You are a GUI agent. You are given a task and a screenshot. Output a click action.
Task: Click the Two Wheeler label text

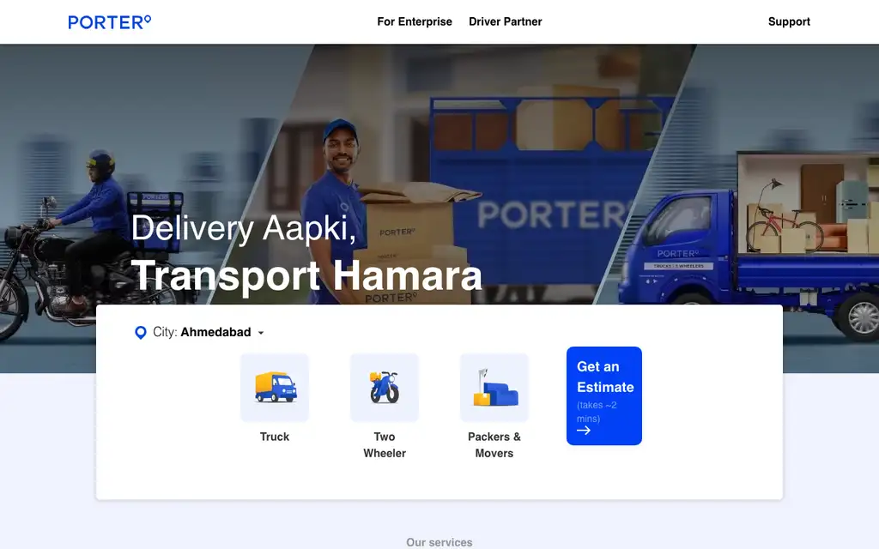[x=385, y=445]
